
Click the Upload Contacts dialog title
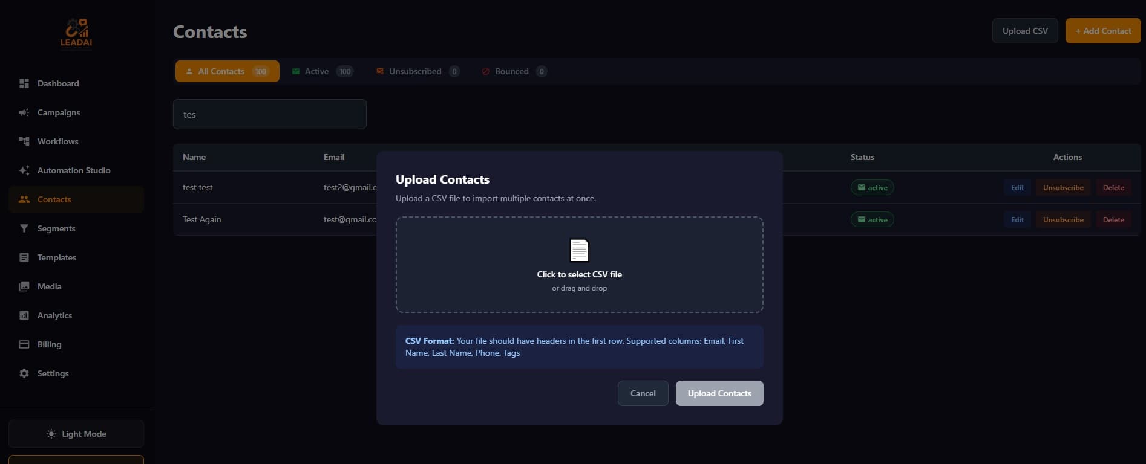(x=442, y=179)
